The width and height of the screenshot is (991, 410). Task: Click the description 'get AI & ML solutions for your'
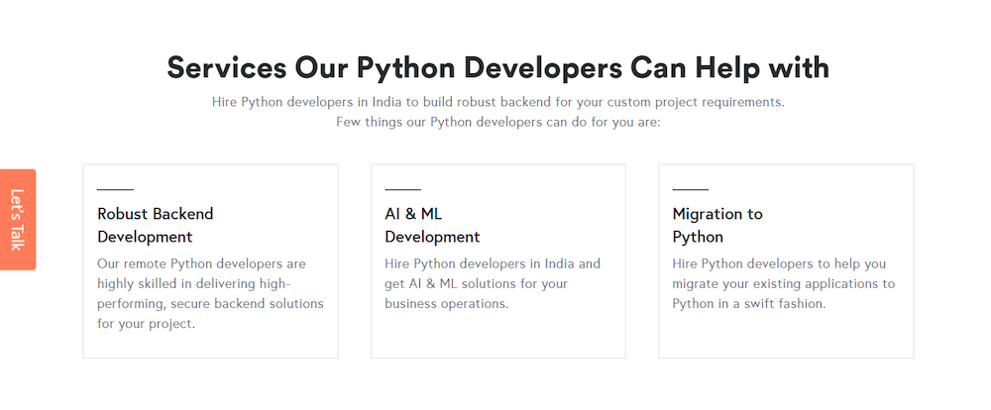click(x=476, y=283)
